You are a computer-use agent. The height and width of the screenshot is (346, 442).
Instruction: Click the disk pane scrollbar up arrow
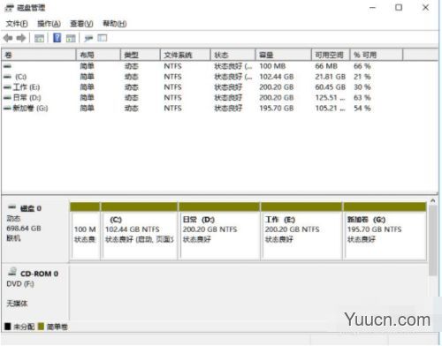[x=432, y=200]
